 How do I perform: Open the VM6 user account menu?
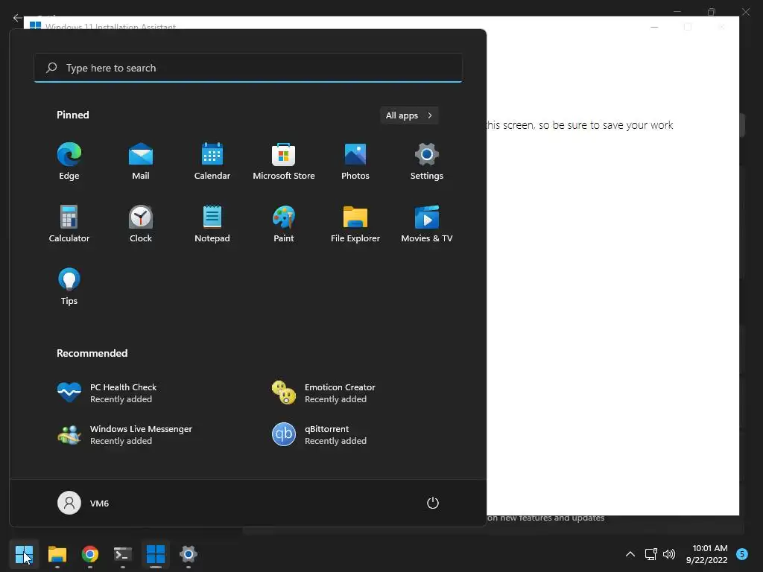click(83, 503)
